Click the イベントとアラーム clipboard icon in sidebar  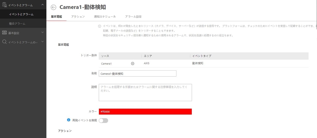tap(4, 5)
